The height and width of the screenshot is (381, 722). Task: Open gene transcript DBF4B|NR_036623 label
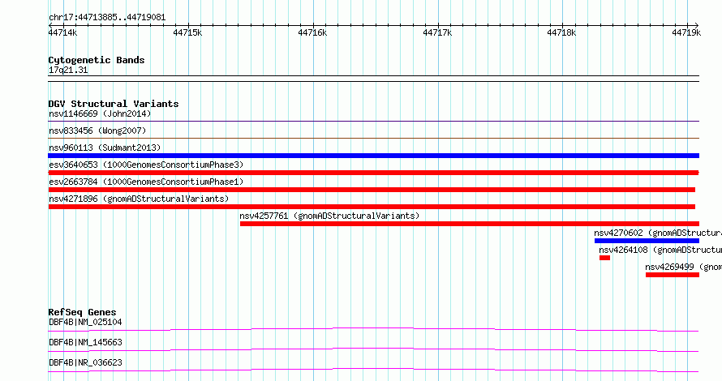click(x=85, y=362)
